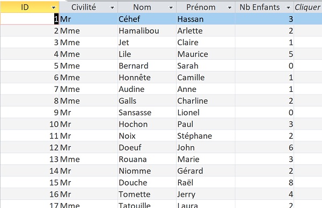322x208 pixels.
Task: Open the Prénom column dropdown arrow
Action: [230, 8]
